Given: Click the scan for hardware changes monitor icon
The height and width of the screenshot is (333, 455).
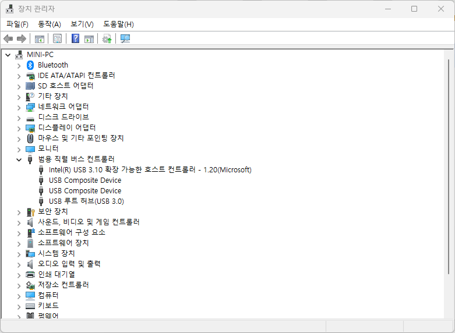Looking at the screenshot, I should 125,38.
